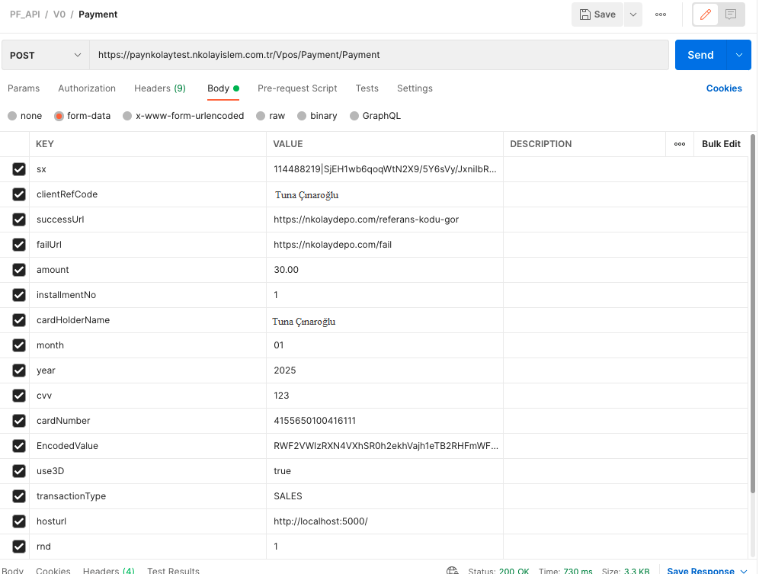Viewport: 759px width, 574px height.
Task: Uncheck the cardNumber row checkbox
Action: tap(19, 421)
